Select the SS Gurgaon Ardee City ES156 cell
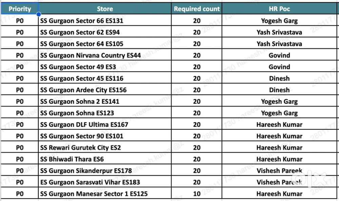Image resolution: width=339 pixels, height=201 pixels. tap(83, 90)
